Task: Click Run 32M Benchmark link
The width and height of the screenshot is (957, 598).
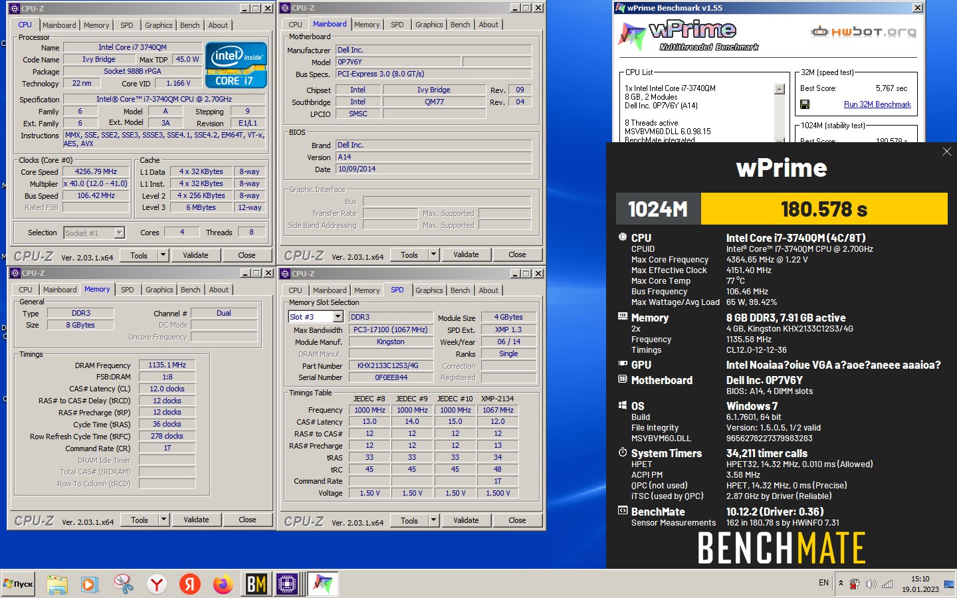Action: point(877,104)
